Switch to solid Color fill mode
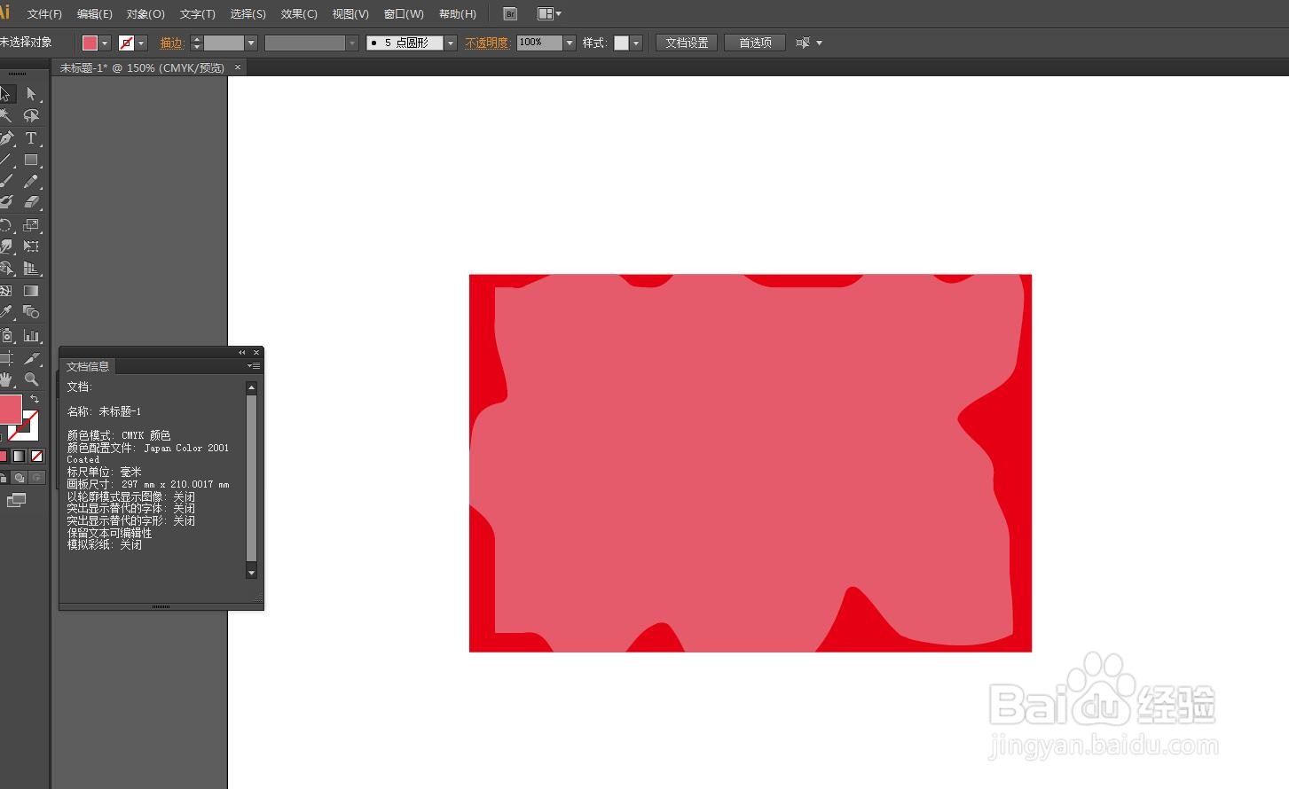Viewport: 1289px width, 789px height. click(3, 456)
